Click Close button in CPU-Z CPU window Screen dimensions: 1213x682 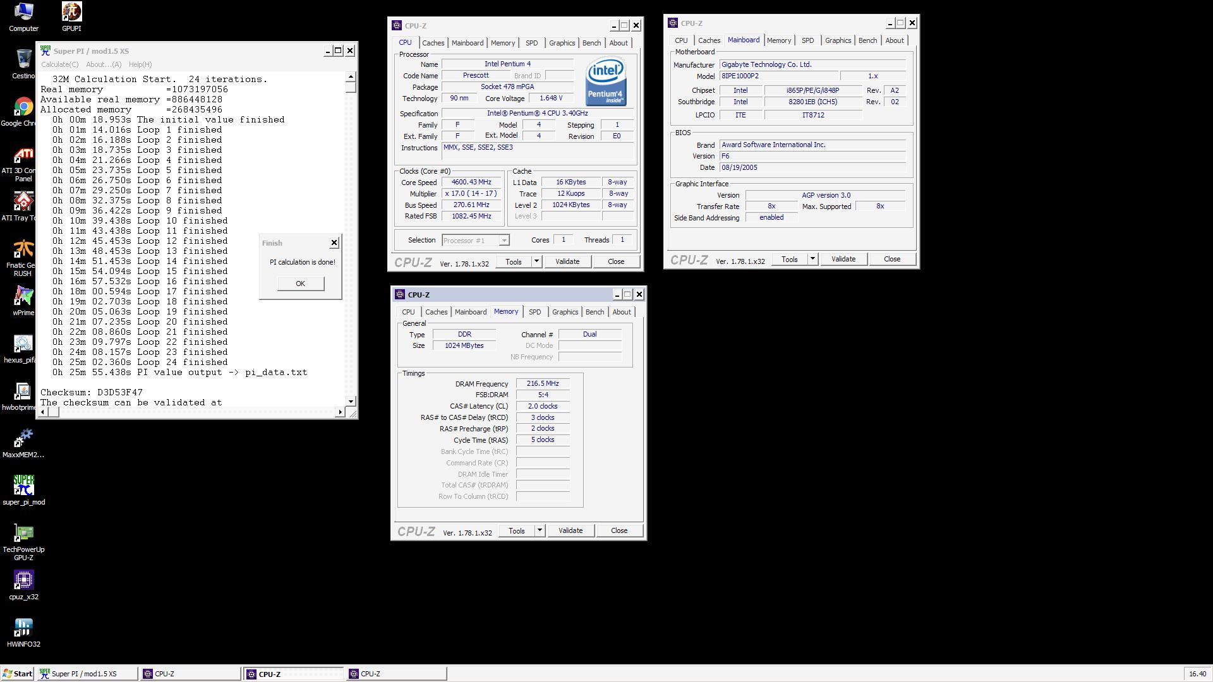[616, 261]
